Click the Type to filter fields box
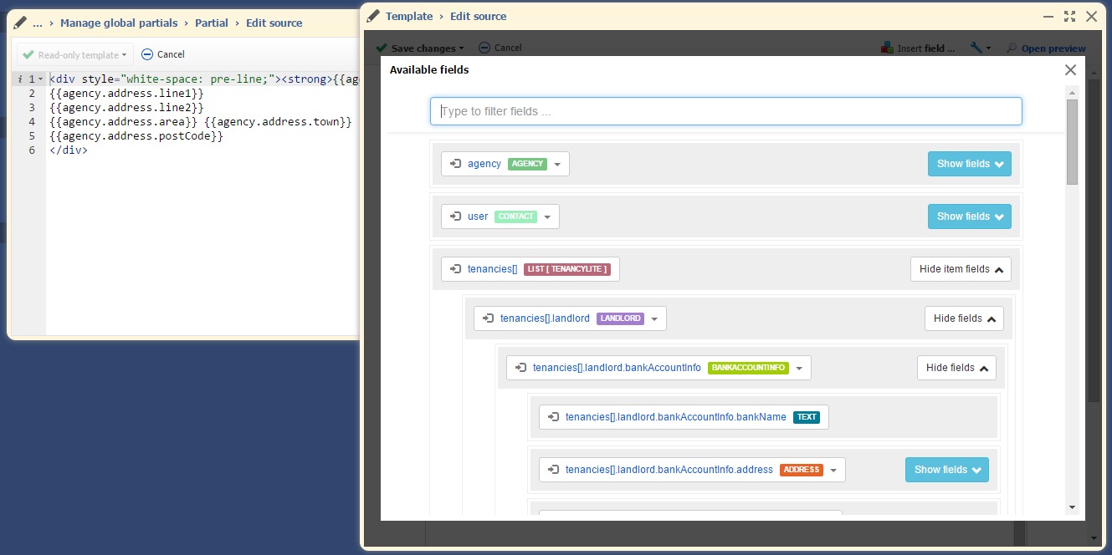Image resolution: width=1112 pixels, height=555 pixels. click(725, 111)
